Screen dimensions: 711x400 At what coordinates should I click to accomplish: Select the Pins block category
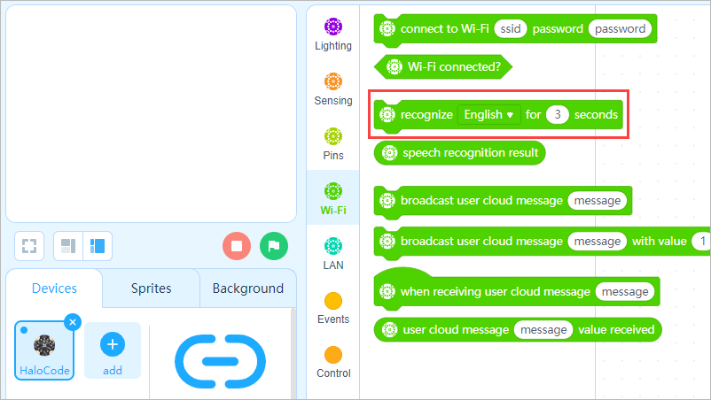pos(332,144)
